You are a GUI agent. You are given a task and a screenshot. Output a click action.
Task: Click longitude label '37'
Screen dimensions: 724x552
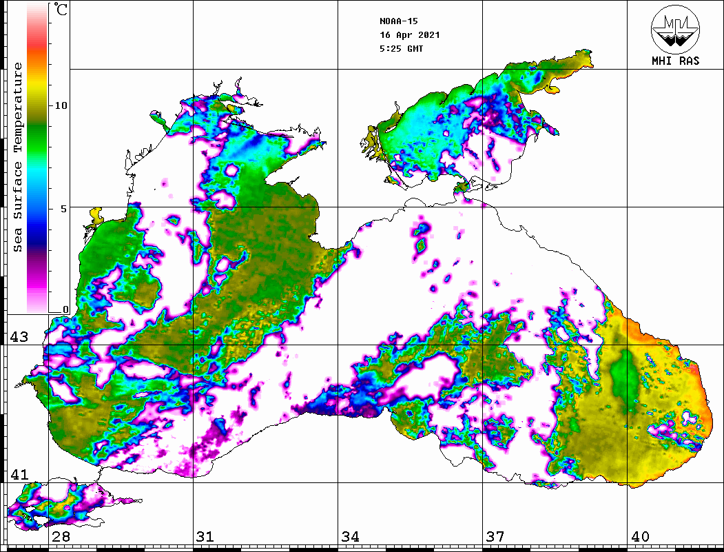pos(495,537)
